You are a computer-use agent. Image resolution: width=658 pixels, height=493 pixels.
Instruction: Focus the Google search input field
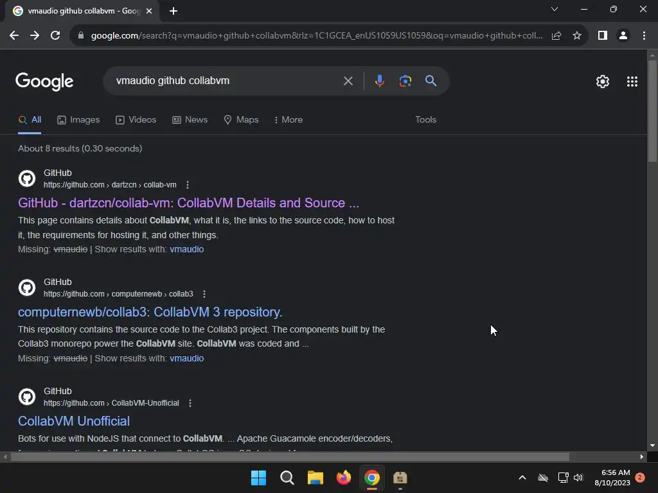point(227,81)
